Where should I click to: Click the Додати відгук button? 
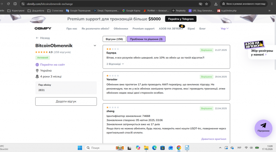pyautogui.click(x=66, y=101)
